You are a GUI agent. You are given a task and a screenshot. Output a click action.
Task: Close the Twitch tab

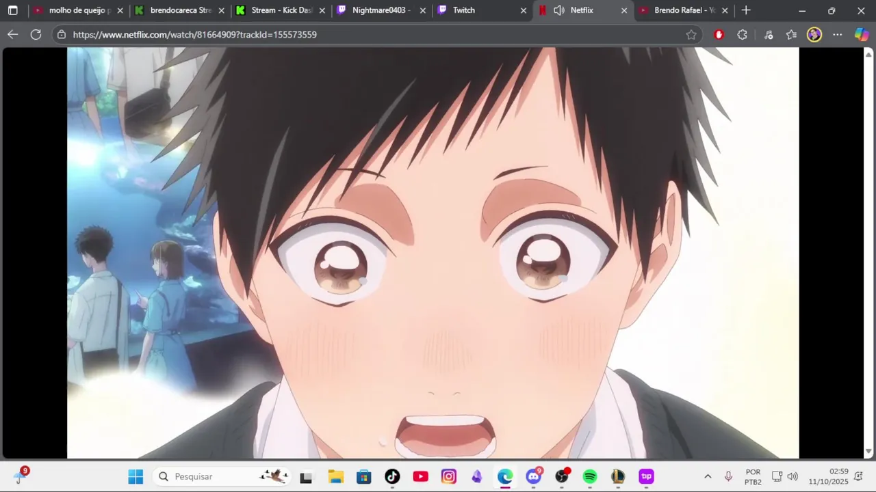[x=524, y=10]
